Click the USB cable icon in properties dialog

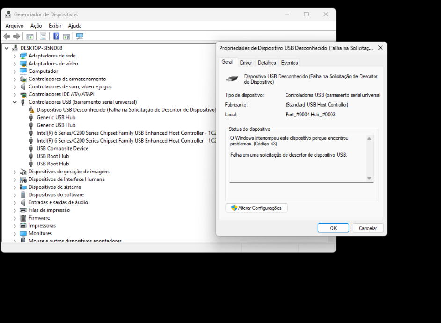click(232, 79)
